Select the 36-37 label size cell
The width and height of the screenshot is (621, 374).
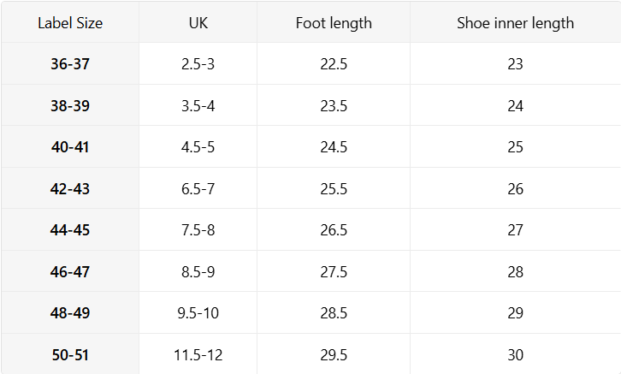70,64
